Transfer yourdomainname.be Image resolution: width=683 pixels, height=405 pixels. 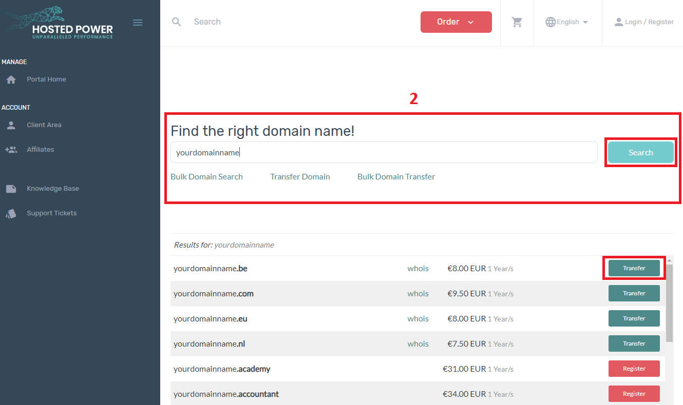tap(634, 268)
